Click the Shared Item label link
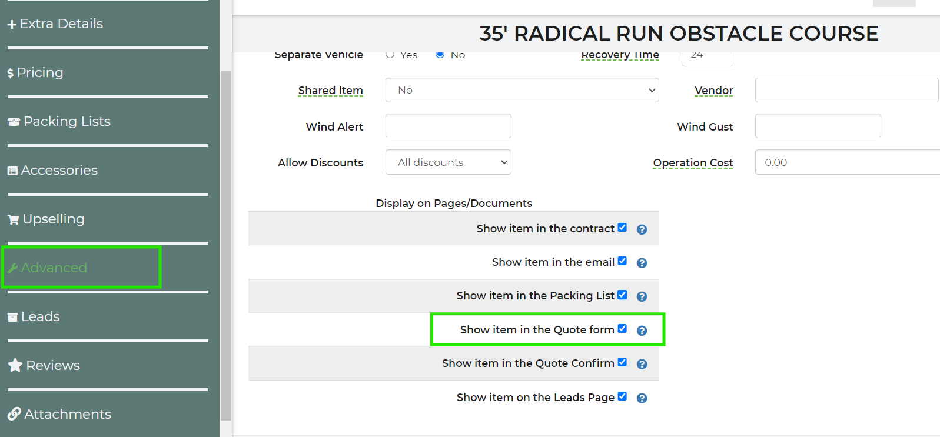This screenshot has width=940, height=437. (330, 91)
